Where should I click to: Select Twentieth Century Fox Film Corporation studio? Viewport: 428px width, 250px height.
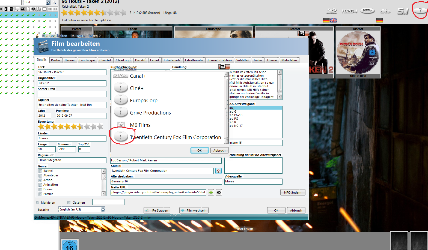click(168, 137)
